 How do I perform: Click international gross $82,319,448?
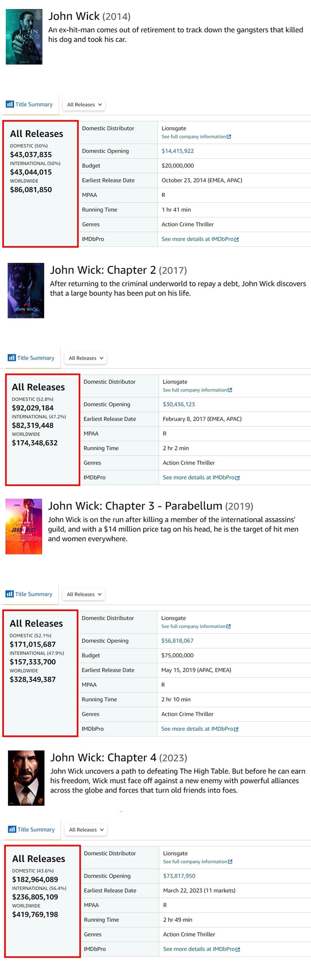33,426
